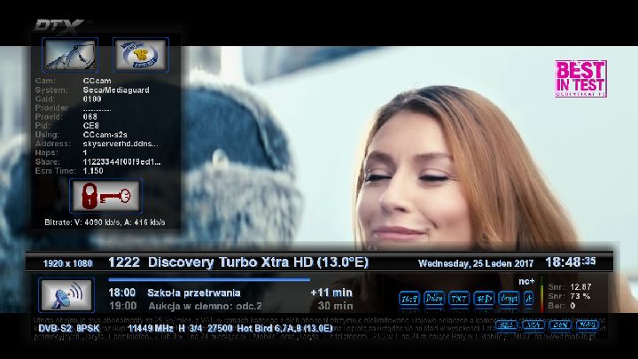Viewport: 638px width, 359px height.
Task: Click the nc+ provider label
Action: (x=526, y=281)
